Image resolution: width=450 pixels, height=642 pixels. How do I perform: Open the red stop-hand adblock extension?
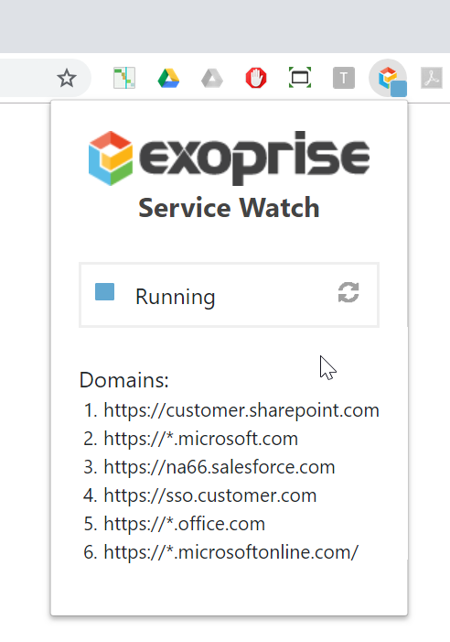[x=256, y=78]
